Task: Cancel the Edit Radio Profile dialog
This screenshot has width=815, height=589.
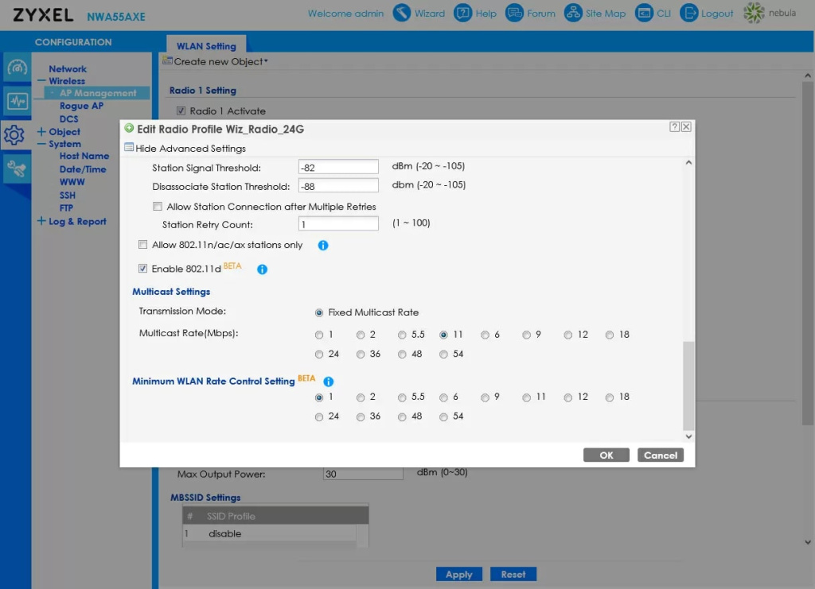Action: pos(660,455)
